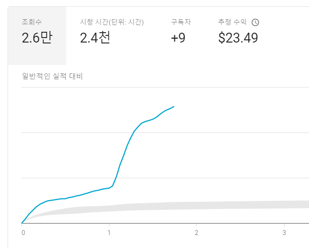Click the $23.49 estimated revenue amount
The width and height of the screenshot is (309, 248).
click(x=238, y=38)
